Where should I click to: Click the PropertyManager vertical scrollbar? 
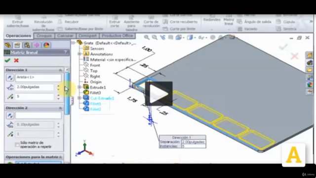67,93
